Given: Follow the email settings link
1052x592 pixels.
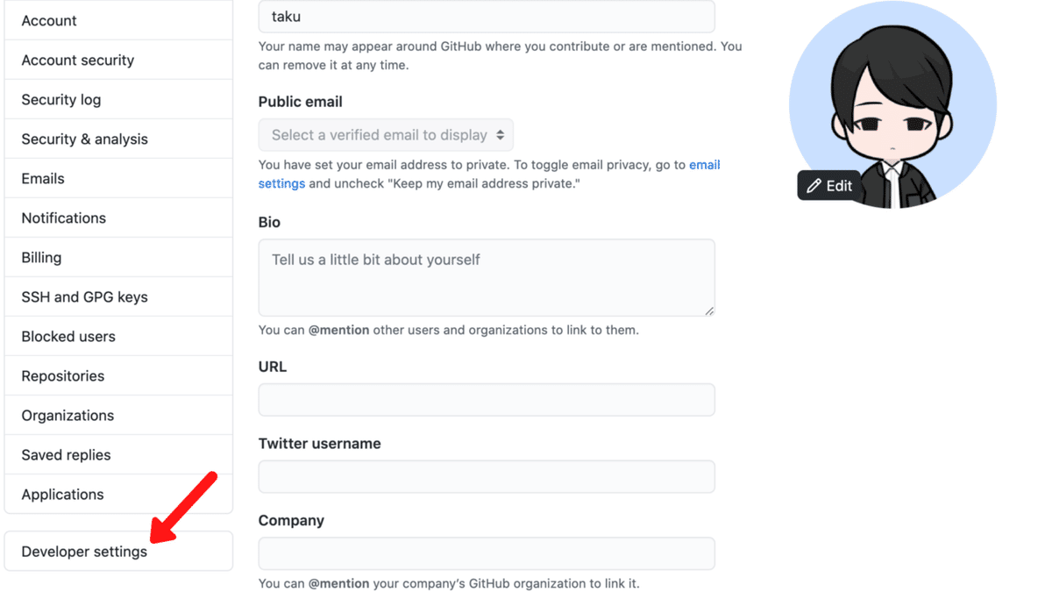Looking at the screenshot, I should [x=281, y=183].
